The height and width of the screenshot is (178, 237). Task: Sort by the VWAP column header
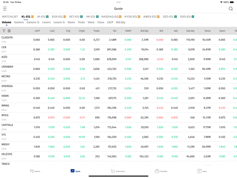(x=128, y=31)
